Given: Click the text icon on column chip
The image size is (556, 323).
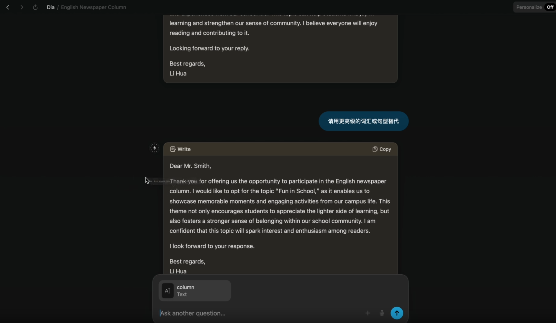Looking at the screenshot, I should [168, 291].
